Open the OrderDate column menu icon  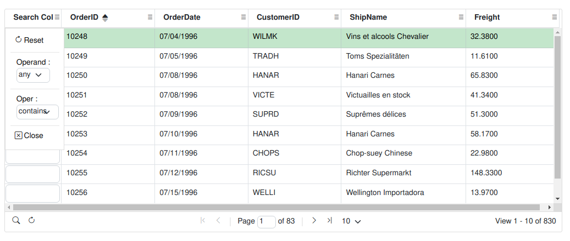point(244,18)
